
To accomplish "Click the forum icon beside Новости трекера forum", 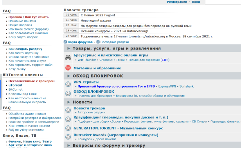I will pyautogui.click(x=68, y=110).
